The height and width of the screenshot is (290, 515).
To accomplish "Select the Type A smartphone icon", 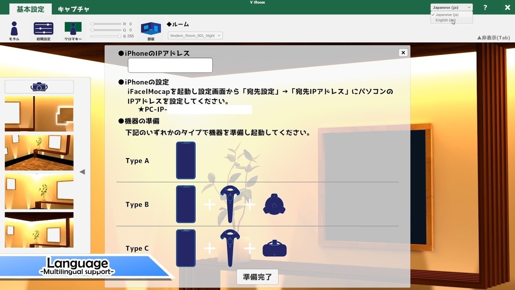I will tap(186, 161).
